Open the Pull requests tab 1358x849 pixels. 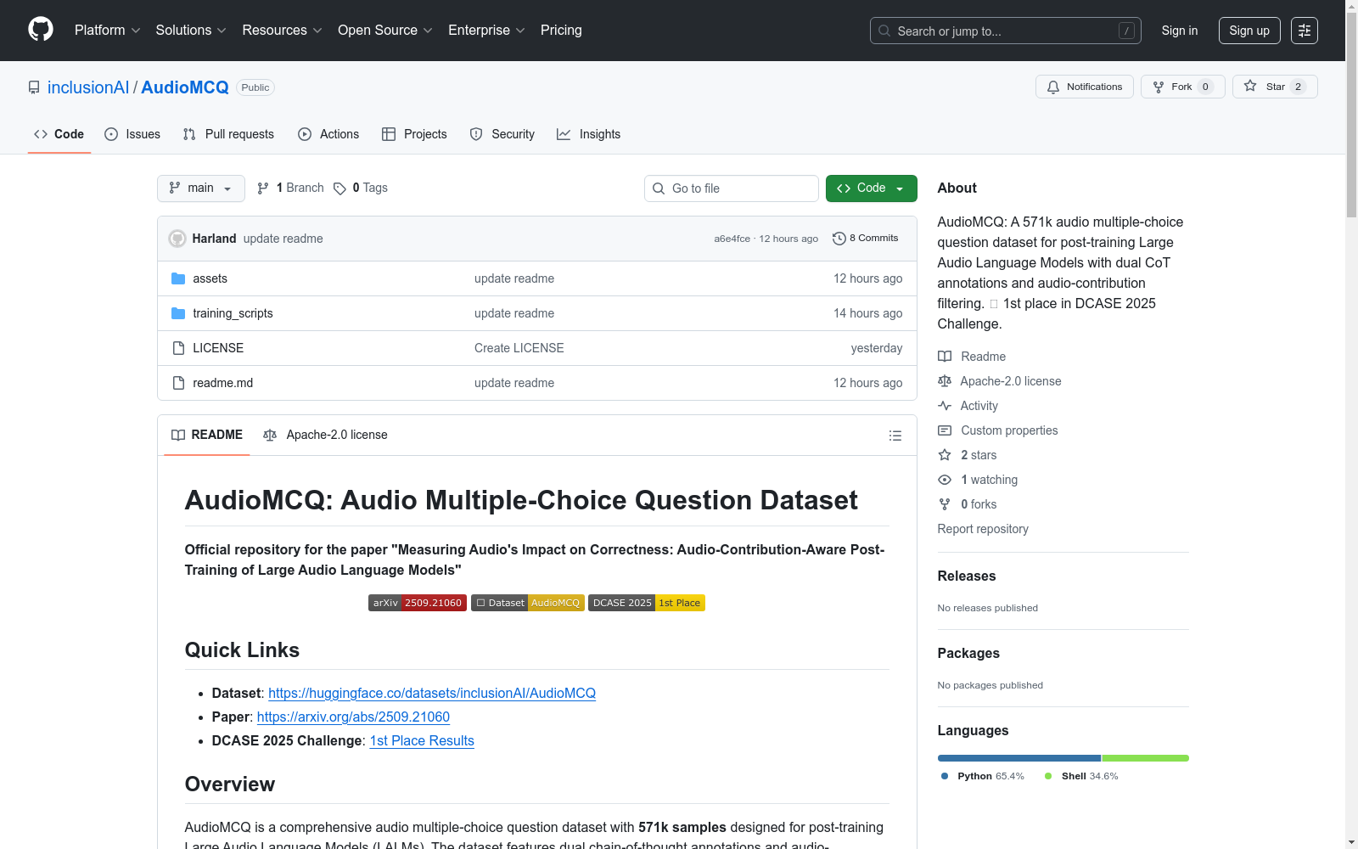click(x=228, y=134)
